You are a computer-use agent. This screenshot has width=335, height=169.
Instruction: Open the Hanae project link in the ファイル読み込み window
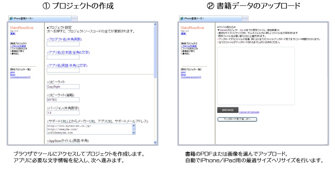click(x=183, y=75)
